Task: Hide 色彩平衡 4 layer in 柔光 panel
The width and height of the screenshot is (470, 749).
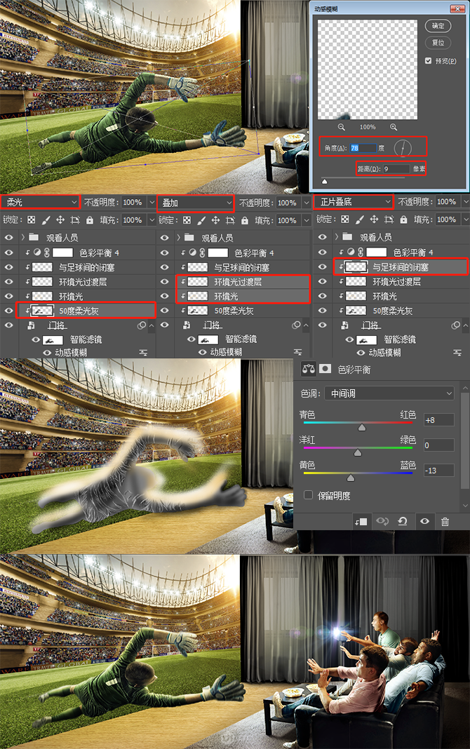Action: coord(9,252)
